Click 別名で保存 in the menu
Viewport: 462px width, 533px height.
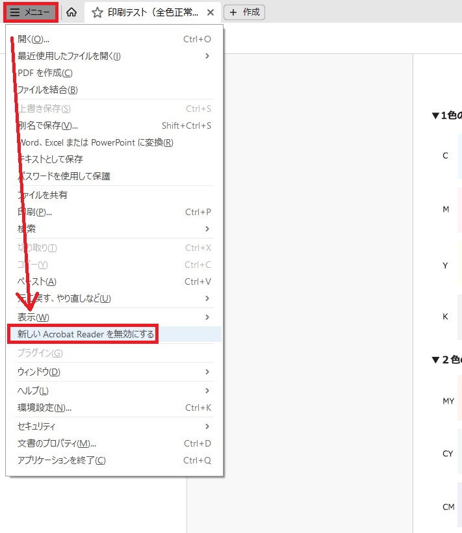point(48,125)
